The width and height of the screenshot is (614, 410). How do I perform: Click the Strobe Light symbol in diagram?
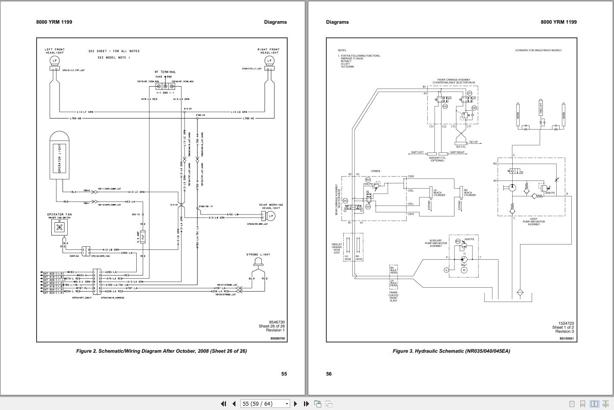(x=258, y=261)
